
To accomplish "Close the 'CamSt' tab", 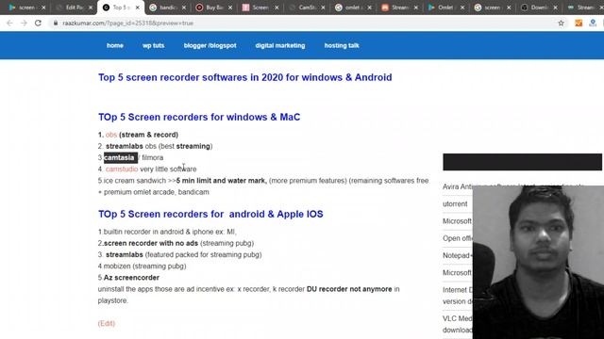I will [x=323, y=8].
